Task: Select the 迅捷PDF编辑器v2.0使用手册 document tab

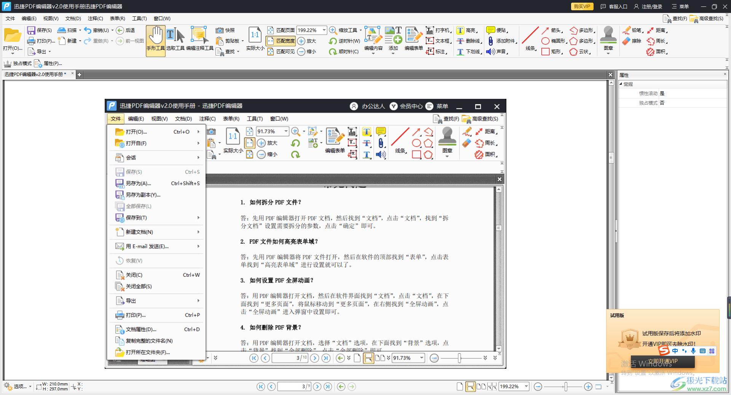Action: pos(35,74)
